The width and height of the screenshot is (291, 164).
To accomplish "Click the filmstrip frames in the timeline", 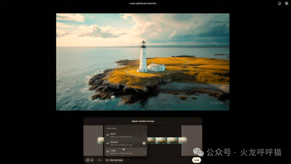I will pyautogui.click(x=164, y=141).
